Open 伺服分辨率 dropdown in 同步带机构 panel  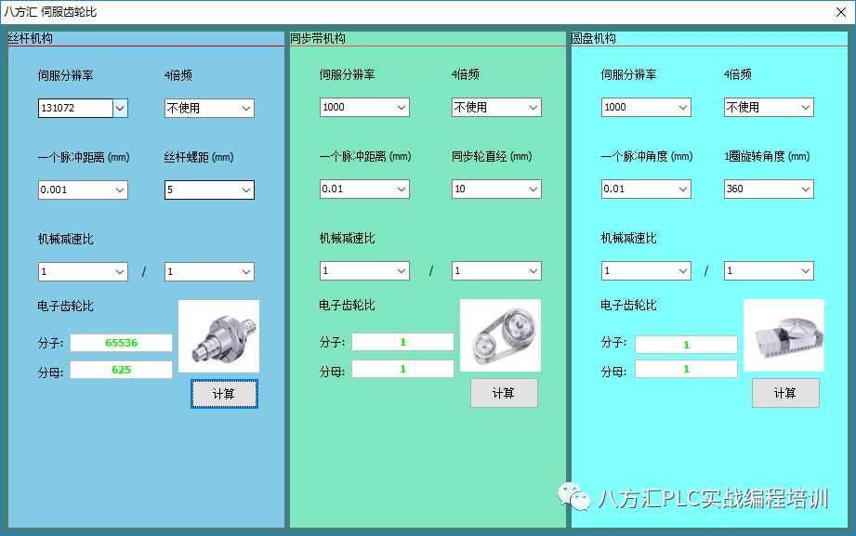401,107
